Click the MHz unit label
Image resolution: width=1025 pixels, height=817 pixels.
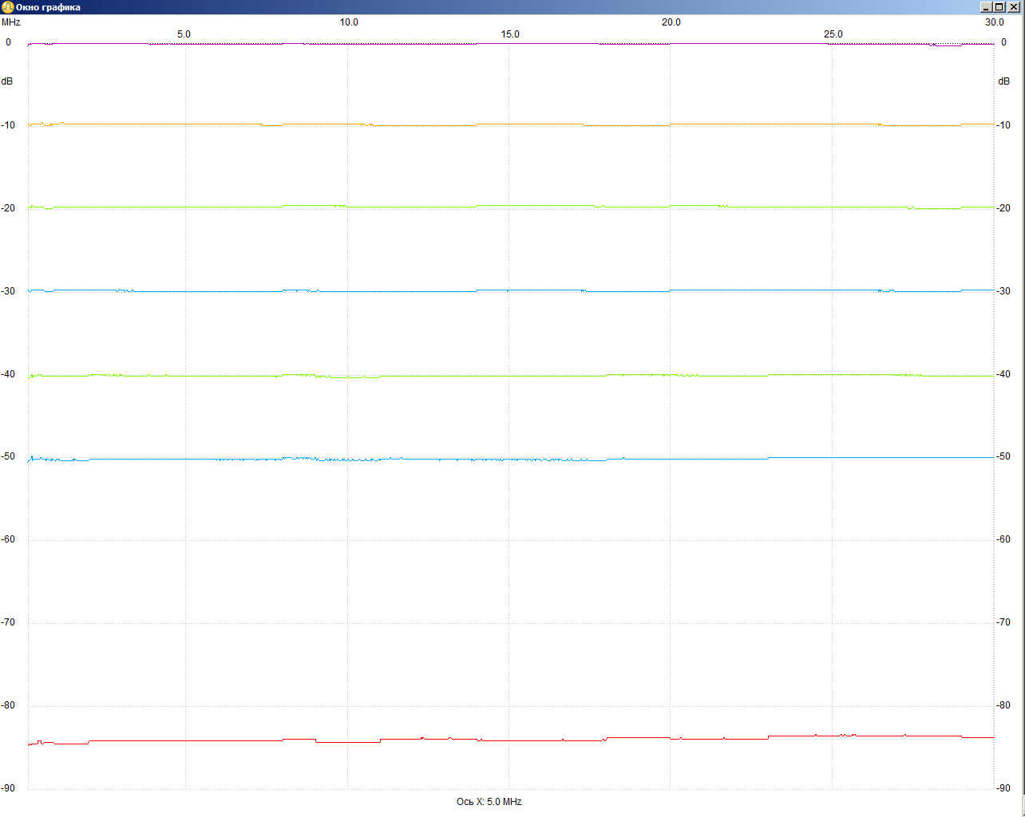point(11,22)
